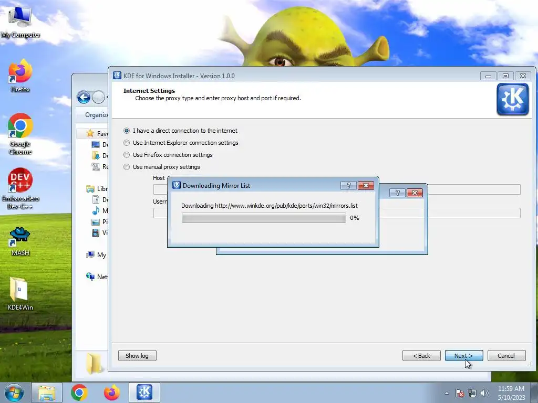This screenshot has height=403, width=538.
Task: Open the Embarcadero Dev-C++ desktop shortcut
Action: [20, 188]
